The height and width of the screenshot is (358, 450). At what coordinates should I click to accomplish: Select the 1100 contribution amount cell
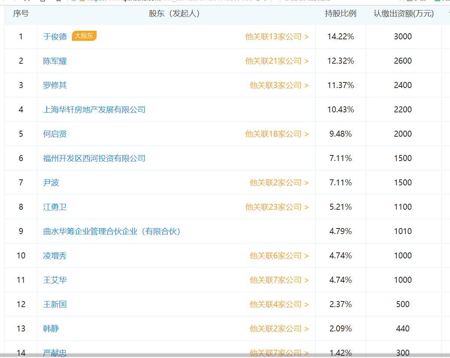(x=403, y=207)
